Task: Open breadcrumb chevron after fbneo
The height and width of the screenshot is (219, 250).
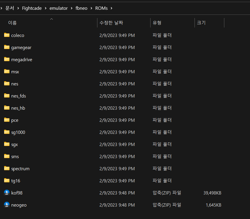Action: [91, 8]
